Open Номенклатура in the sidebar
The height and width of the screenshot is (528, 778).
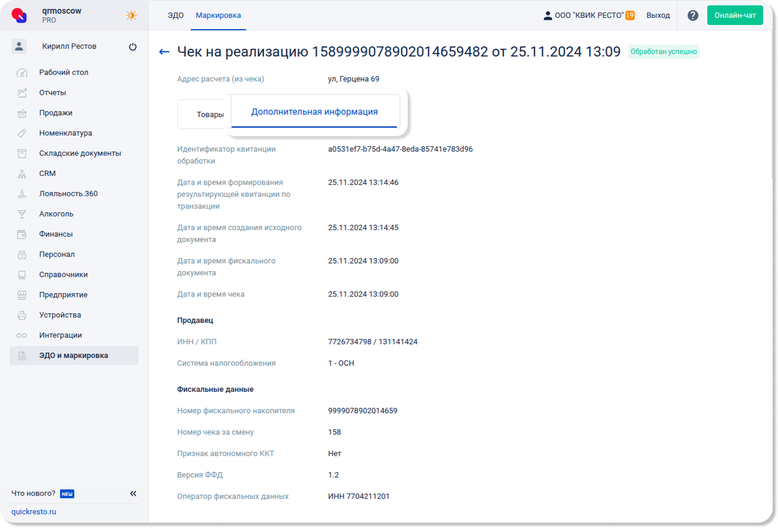[x=65, y=133]
